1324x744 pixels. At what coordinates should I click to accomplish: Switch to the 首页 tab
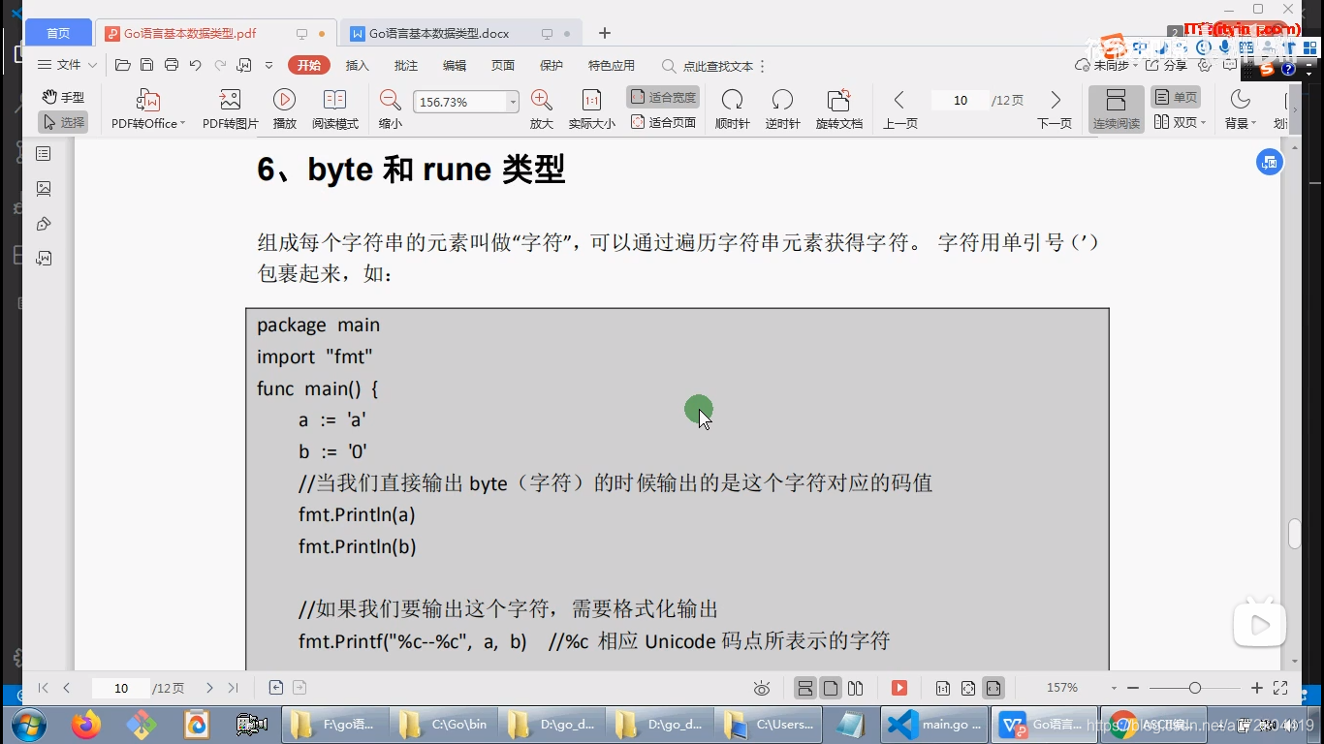point(58,33)
